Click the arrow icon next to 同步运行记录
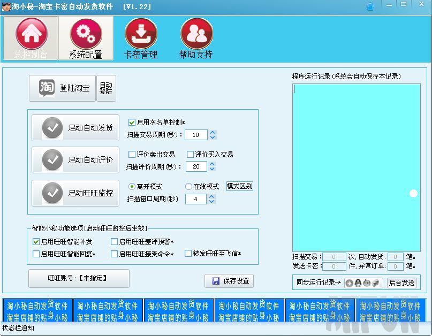The height and width of the screenshot is (336, 432). pyautogui.click(x=349, y=283)
